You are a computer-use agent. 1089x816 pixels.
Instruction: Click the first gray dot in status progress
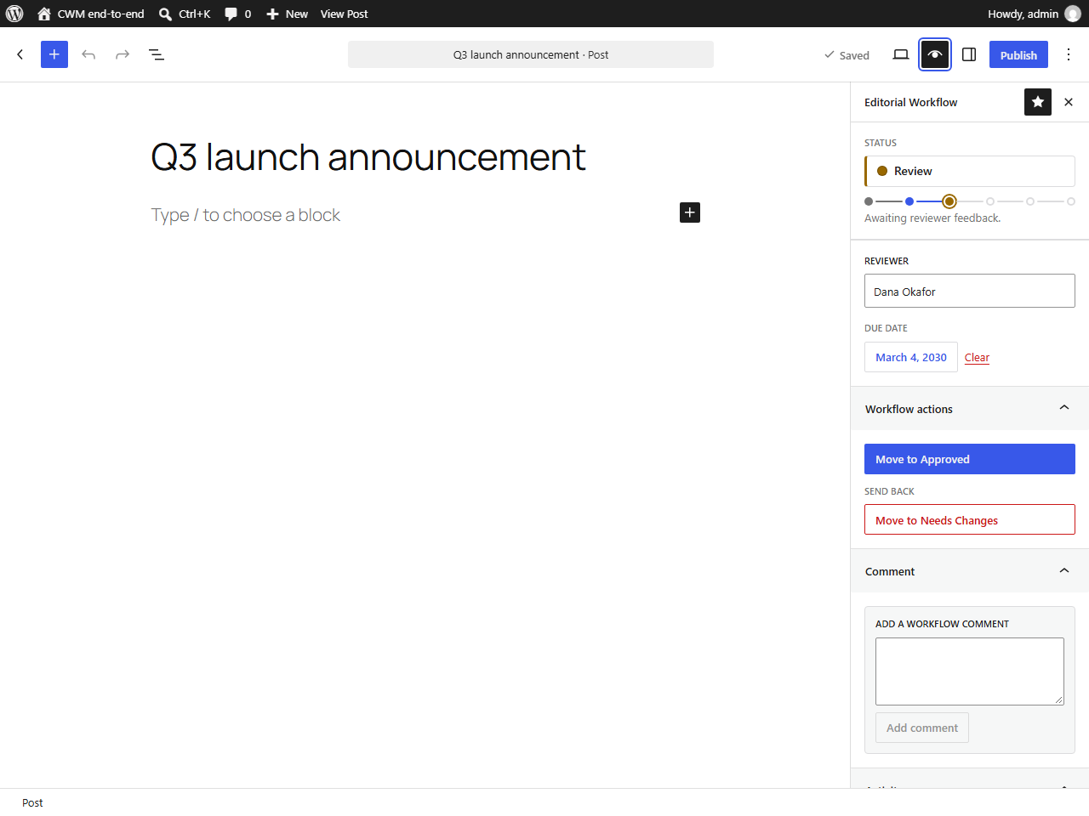(869, 201)
